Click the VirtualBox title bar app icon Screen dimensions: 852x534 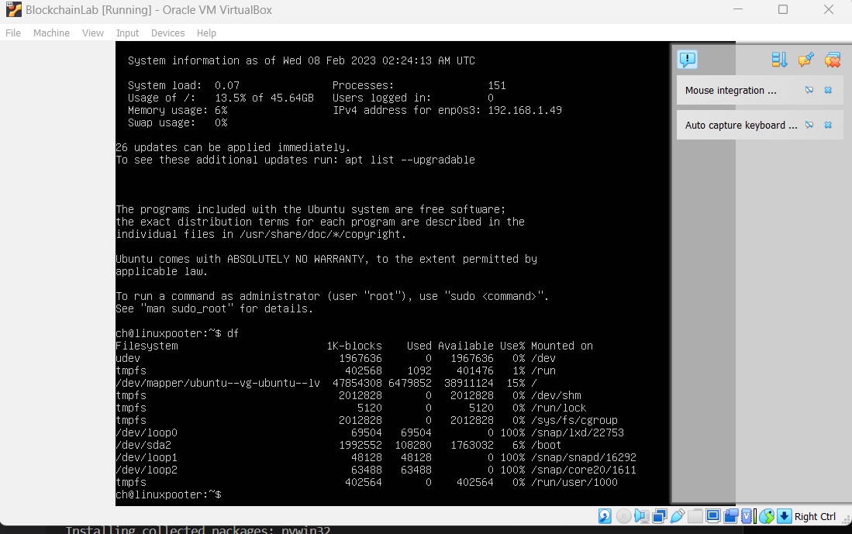point(14,10)
